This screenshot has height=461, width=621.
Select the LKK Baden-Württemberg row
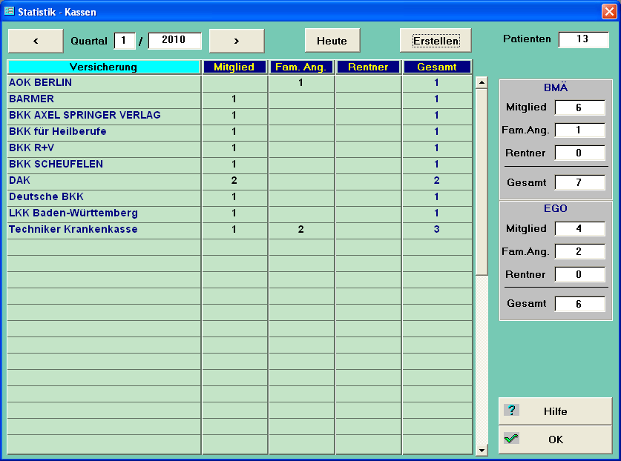click(240, 213)
